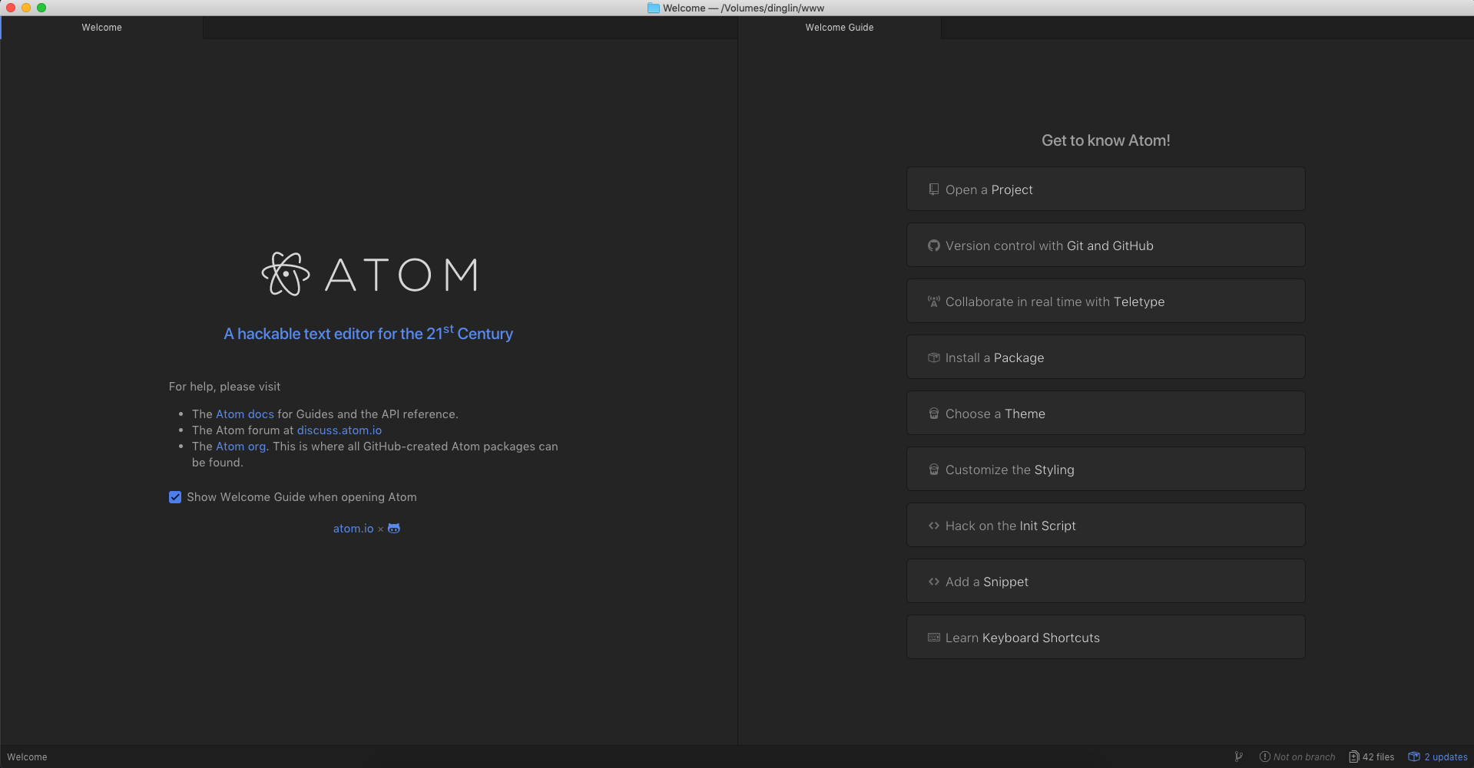
Task: Select the paint bucket icon on Choose a Theme
Action: [x=933, y=413]
